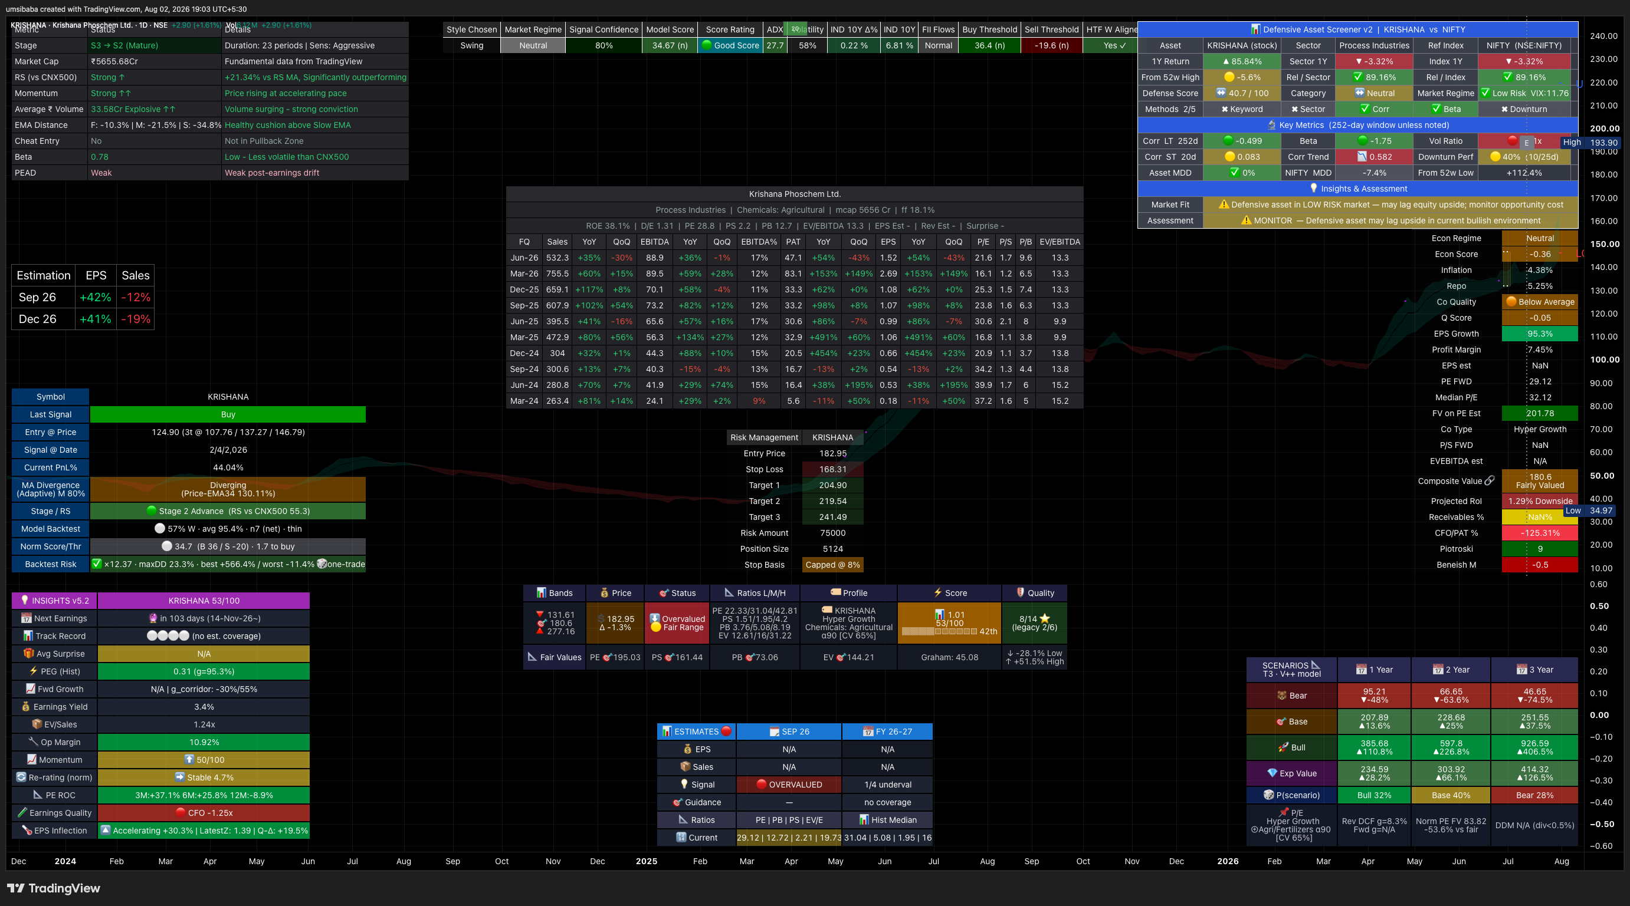Click the Mar-26 sales figure 755.5
The width and height of the screenshot is (1630, 906).
point(557,274)
